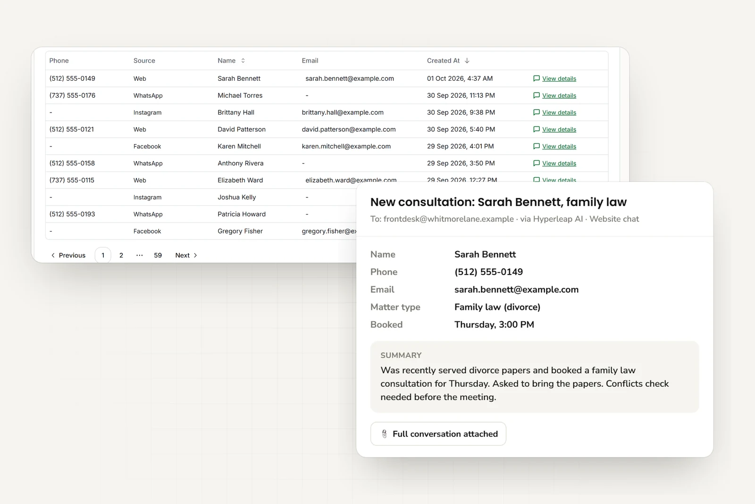Jump to the last page 59

click(x=158, y=255)
